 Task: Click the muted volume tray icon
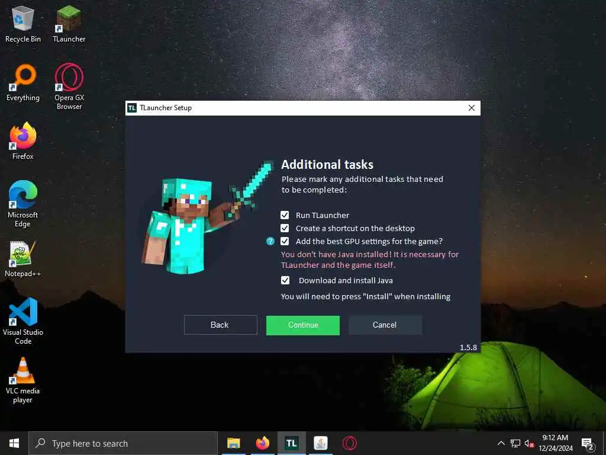(x=529, y=443)
